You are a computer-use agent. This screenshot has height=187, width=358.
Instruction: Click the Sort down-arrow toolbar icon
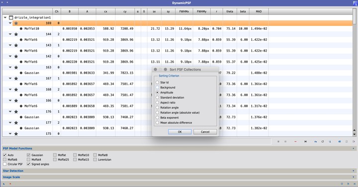tap(330, 142)
